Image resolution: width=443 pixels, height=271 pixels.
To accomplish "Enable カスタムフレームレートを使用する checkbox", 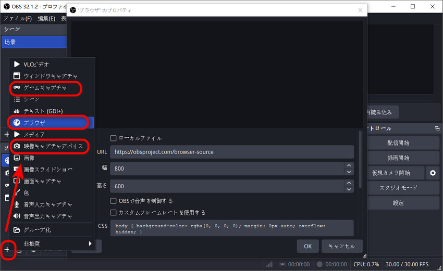I will click(x=113, y=212).
